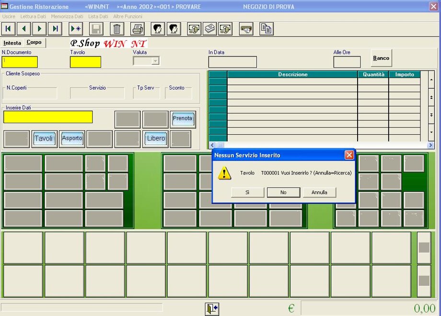Select the Intesta tab
Viewport: 441px width, 316px height.
[x=12, y=43]
